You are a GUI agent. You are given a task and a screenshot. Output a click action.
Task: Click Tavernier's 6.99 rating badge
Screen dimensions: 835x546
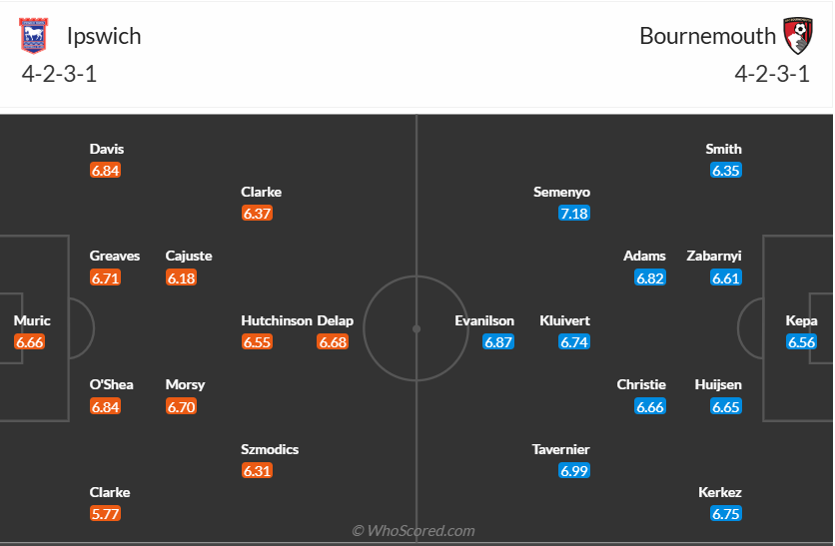point(574,471)
